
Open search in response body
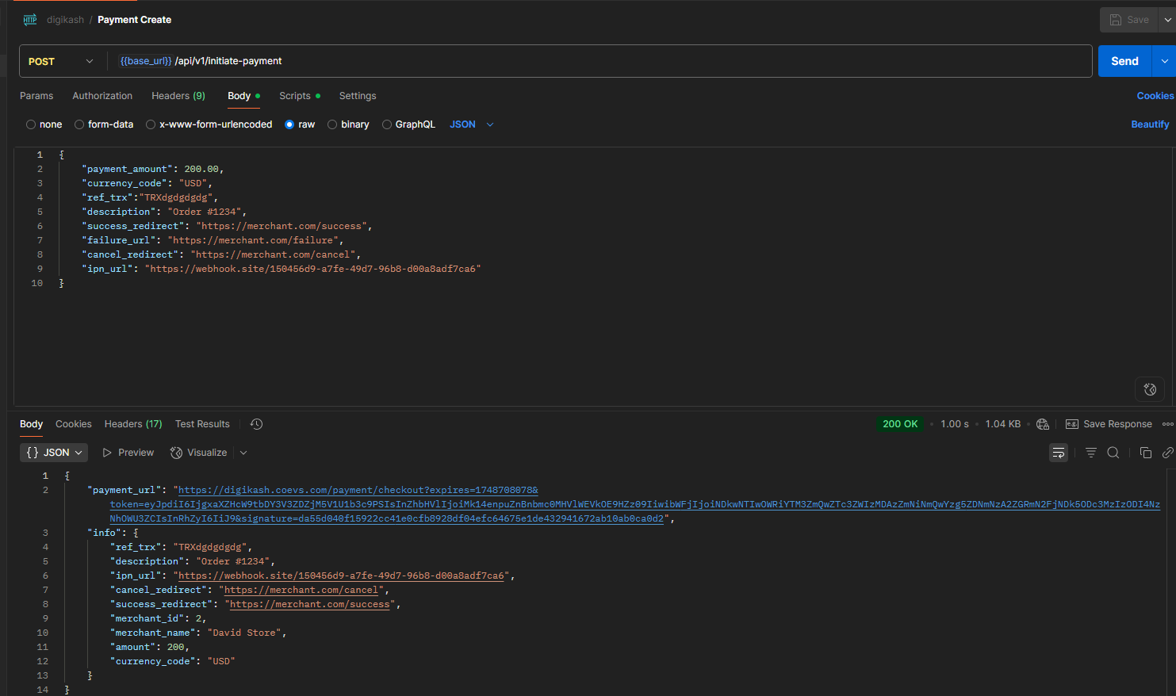click(1113, 453)
